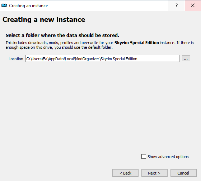Click bold "Skyrim Special Edition" in the description
201x181 pixels.
click(137, 43)
